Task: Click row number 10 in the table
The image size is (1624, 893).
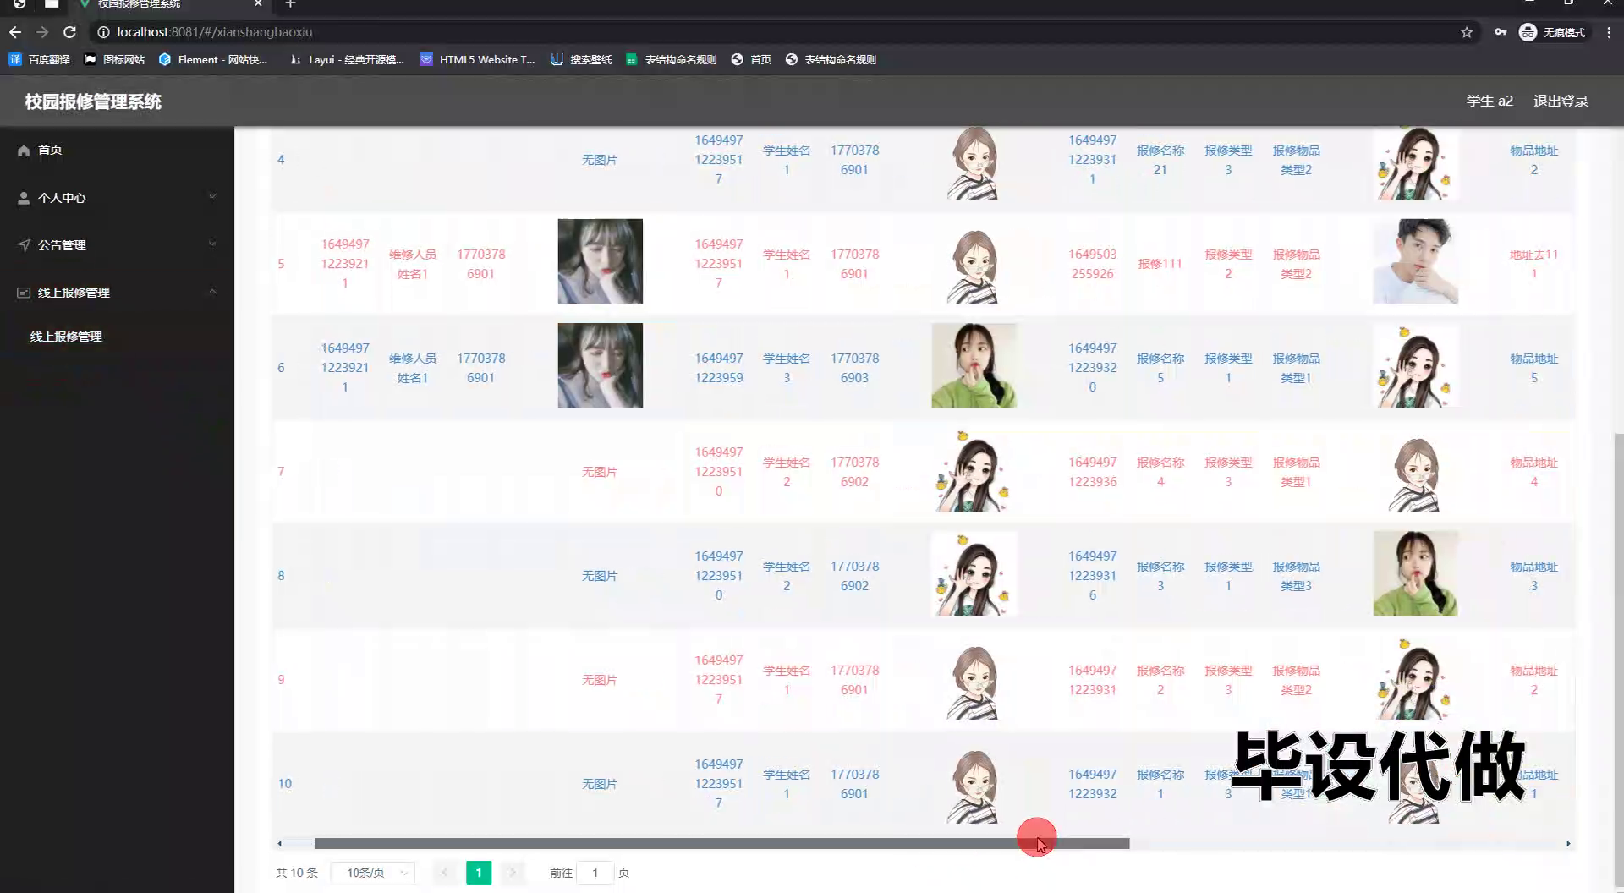Action: pyautogui.click(x=284, y=784)
